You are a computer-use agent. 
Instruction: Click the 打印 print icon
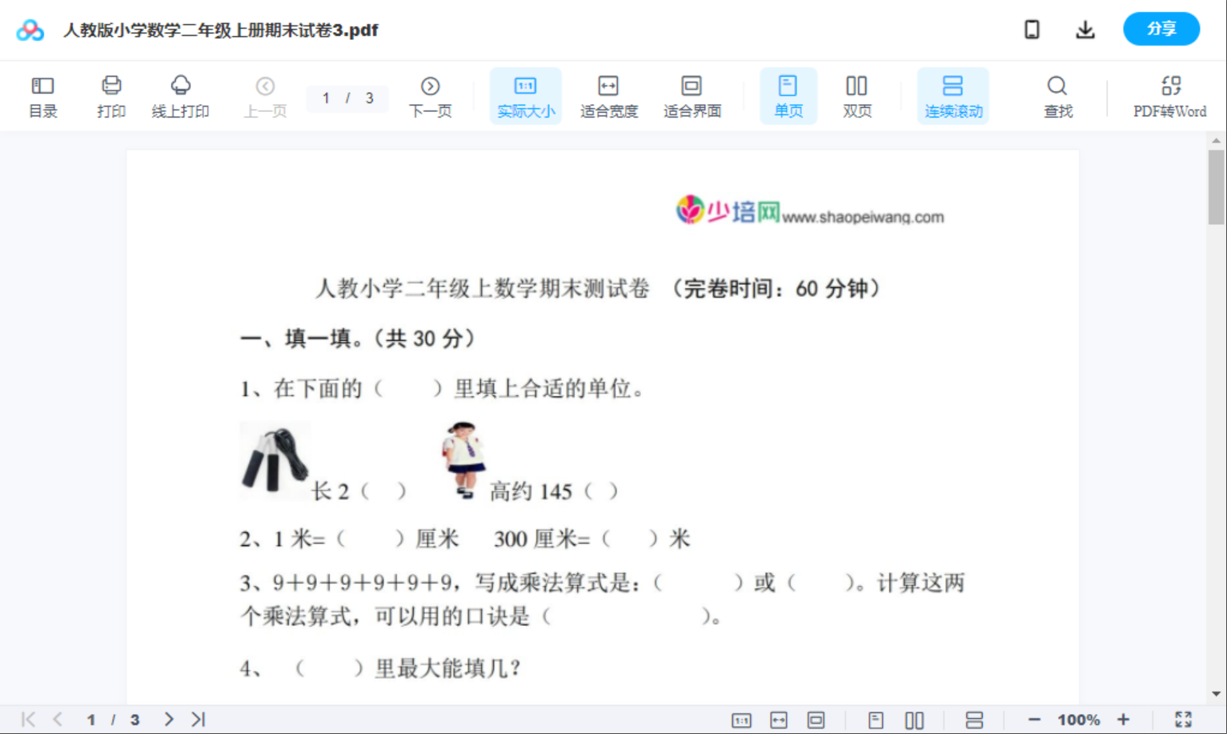click(x=111, y=95)
